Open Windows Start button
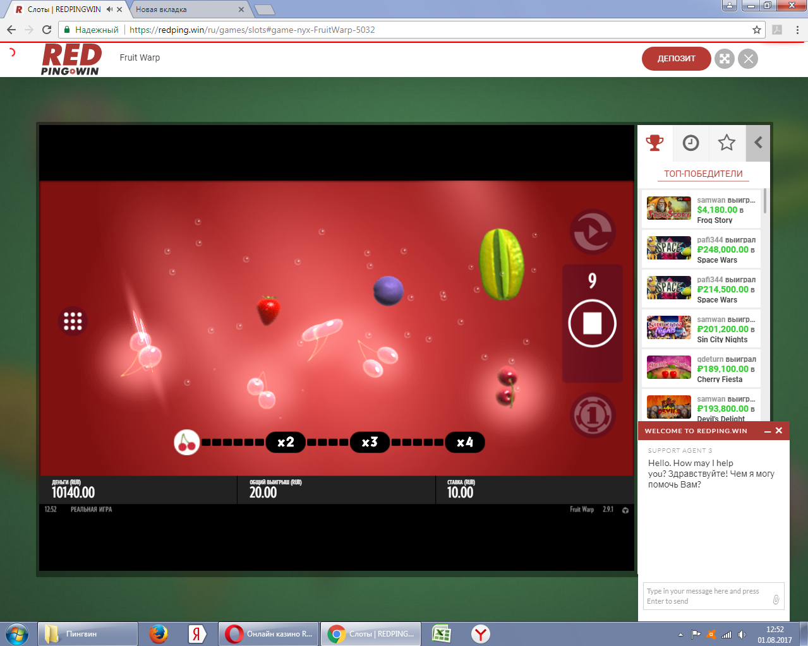This screenshot has height=646, width=808. pos(17,634)
